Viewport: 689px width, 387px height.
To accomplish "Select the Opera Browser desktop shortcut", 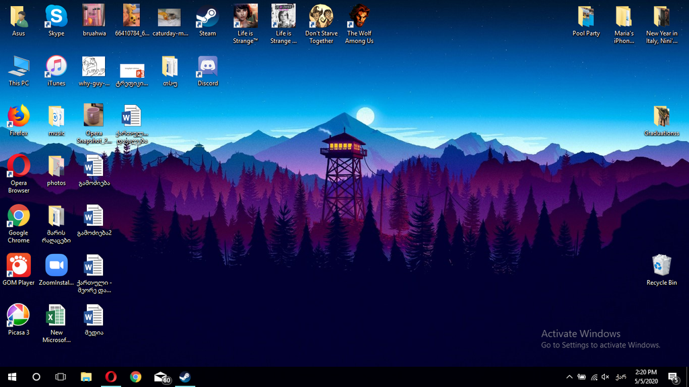I will 18,174.
